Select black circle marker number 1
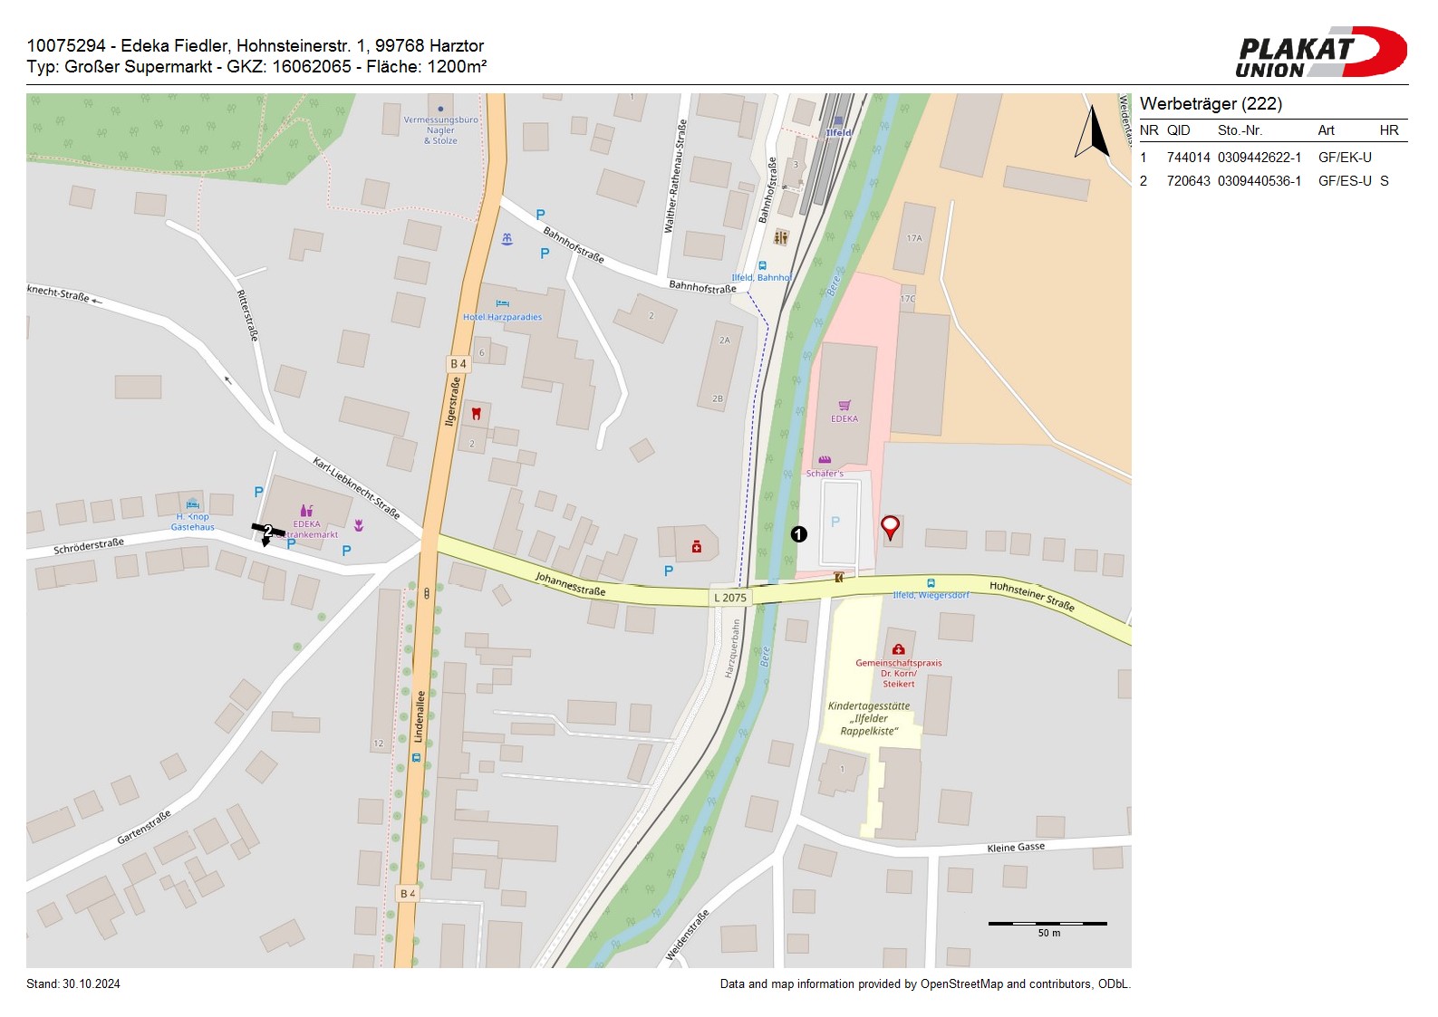The image size is (1438, 1017). (798, 534)
